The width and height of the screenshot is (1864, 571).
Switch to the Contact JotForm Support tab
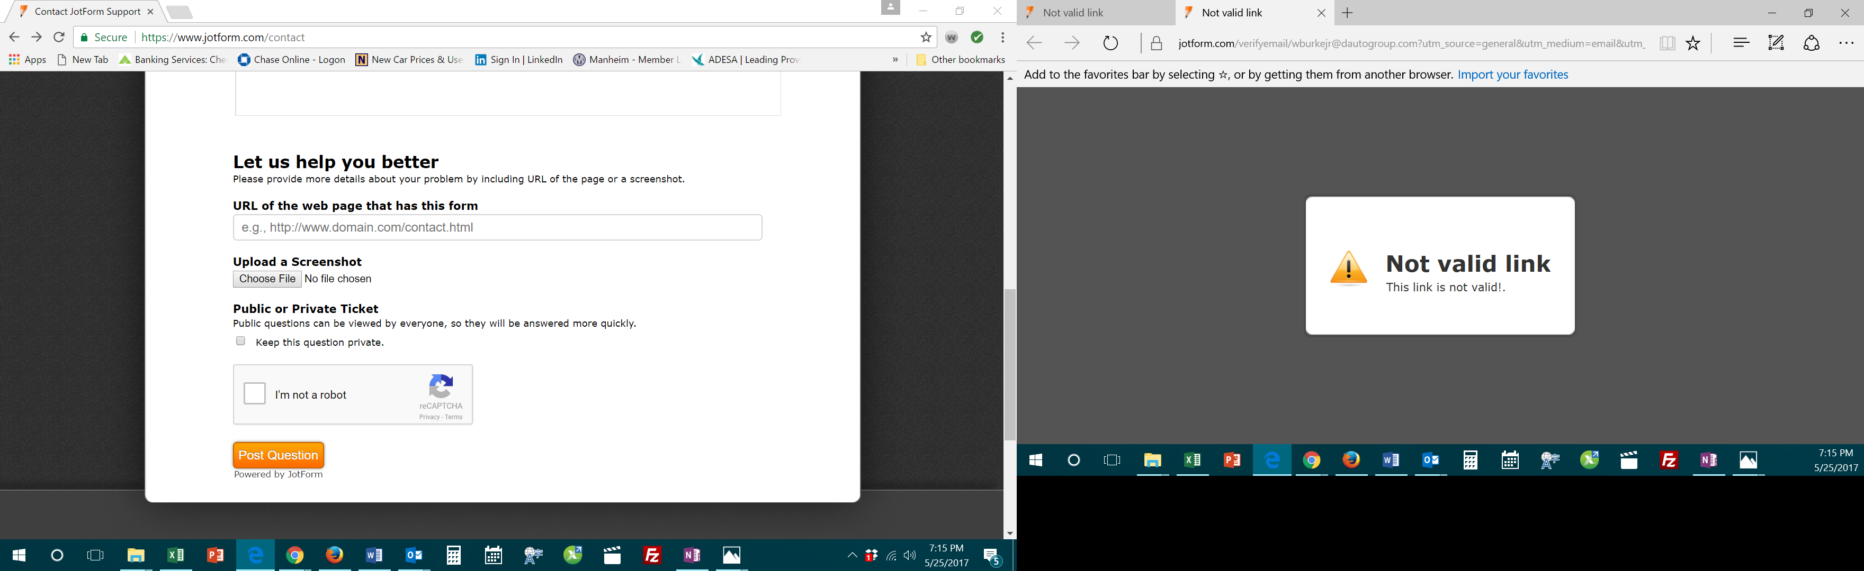point(87,12)
